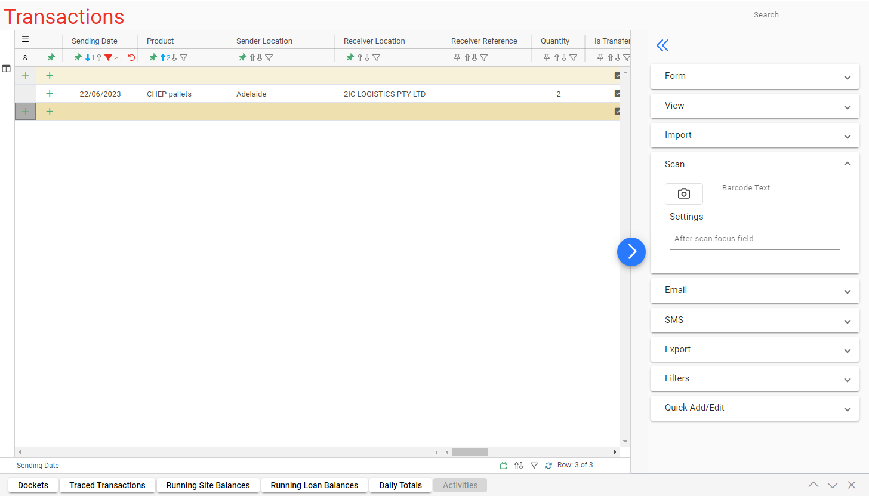
Task: Click the Barcode Text input field
Action: (x=781, y=189)
